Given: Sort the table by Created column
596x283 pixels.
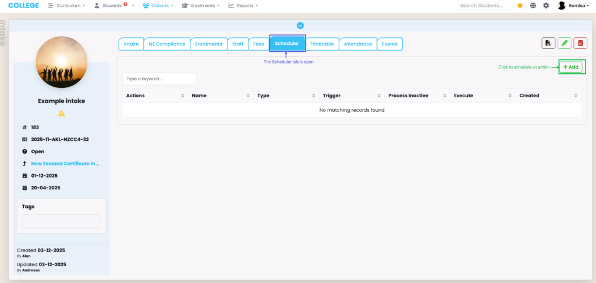Looking at the screenshot, I should [x=548, y=95].
